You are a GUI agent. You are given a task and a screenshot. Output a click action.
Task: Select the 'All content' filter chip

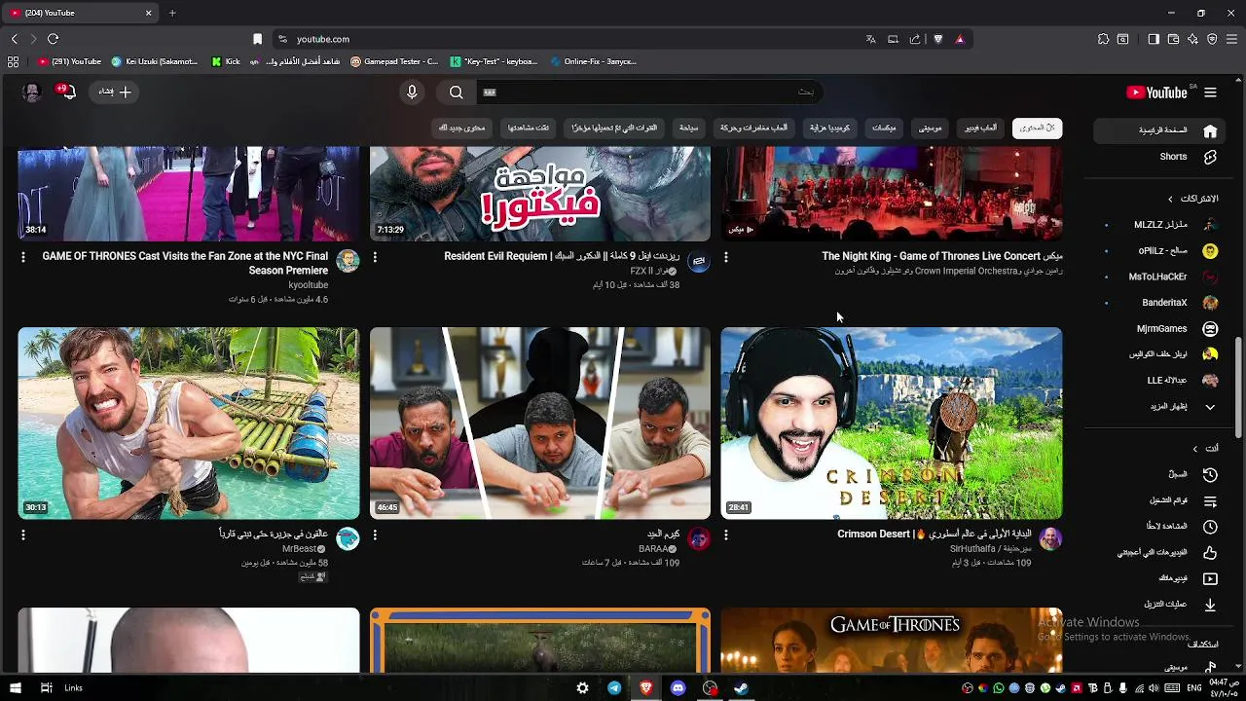[x=1038, y=128]
